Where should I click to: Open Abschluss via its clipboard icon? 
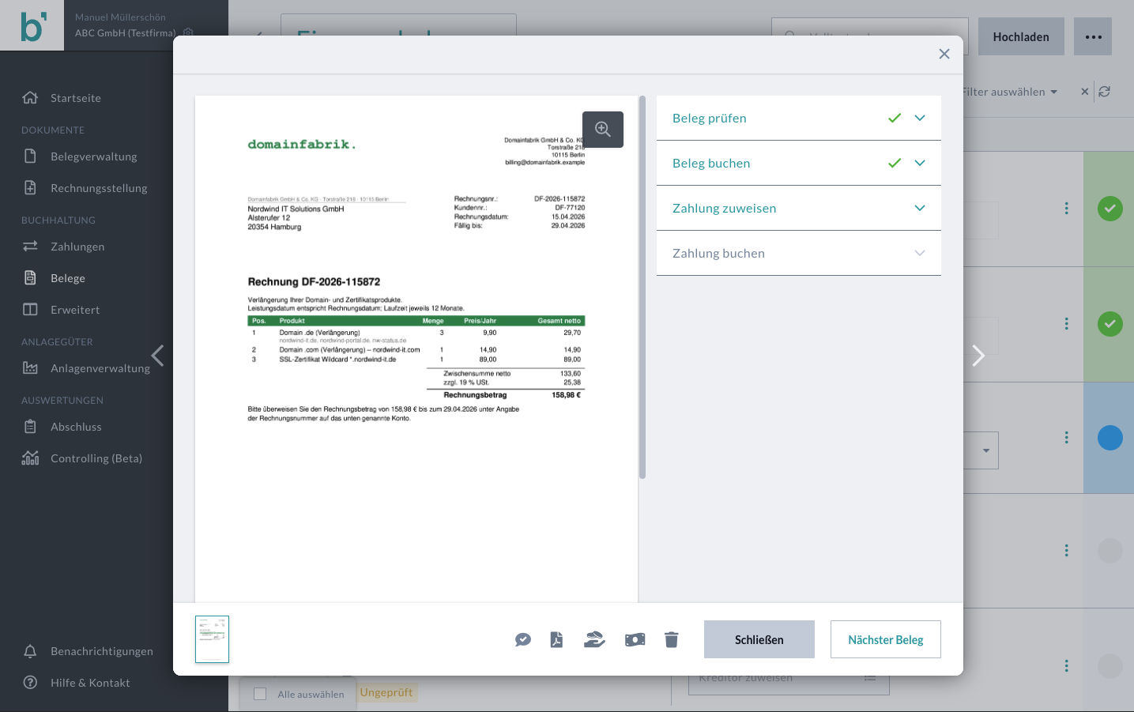click(x=30, y=427)
